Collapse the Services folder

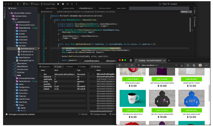coord(15,46)
